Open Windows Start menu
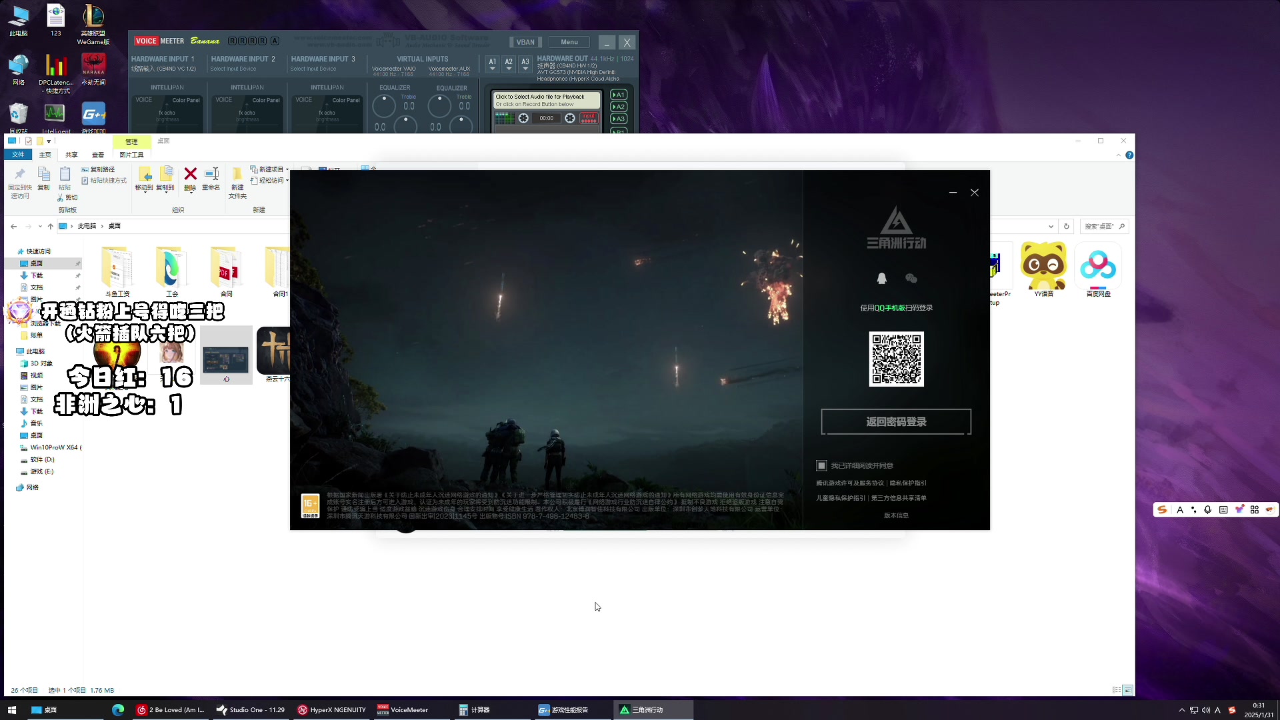This screenshot has width=1280, height=720. pyautogui.click(x=11, y=710)
